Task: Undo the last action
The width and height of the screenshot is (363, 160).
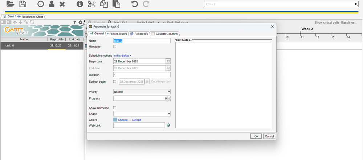Action: [134, 4]
